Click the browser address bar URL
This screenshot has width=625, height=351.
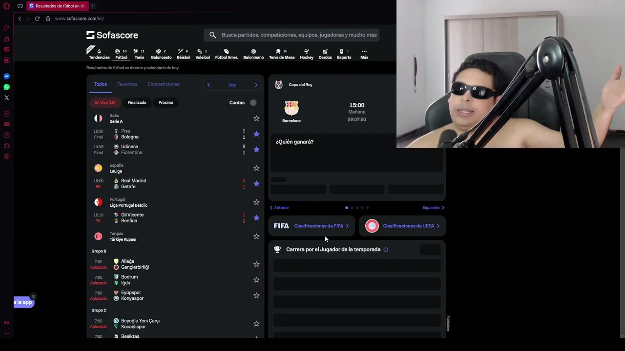click(x=80, y=19)
